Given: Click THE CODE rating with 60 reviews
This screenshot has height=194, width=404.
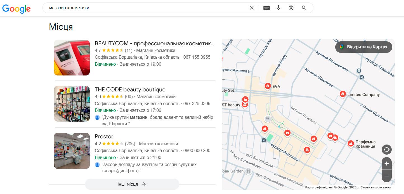Looking at the screenshot, I should [114, 97].
